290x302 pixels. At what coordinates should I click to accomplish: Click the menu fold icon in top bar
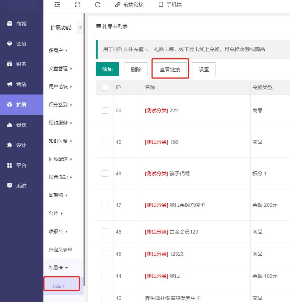tap(57, 5)
